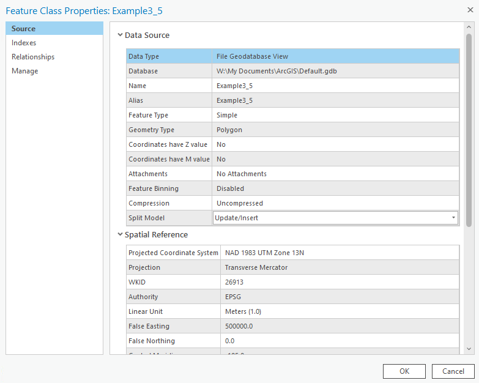
Task: Select the Feature Binning row
Action: coord(169,188)
